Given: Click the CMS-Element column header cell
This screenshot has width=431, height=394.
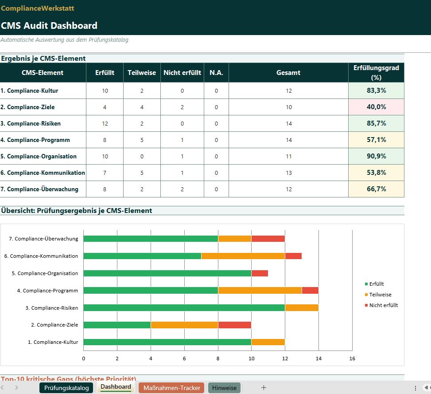Looking at the screenshot, I should (43, 72).
